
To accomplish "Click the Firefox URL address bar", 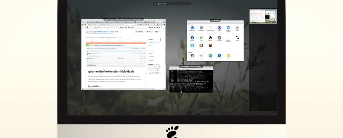I will pyautogui.click(x=111, y=24).
